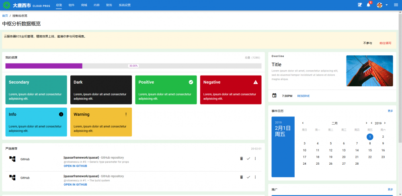402x196 pixels.
Task: Select February 14 in the calendar
Action: (x=357, y=150)
